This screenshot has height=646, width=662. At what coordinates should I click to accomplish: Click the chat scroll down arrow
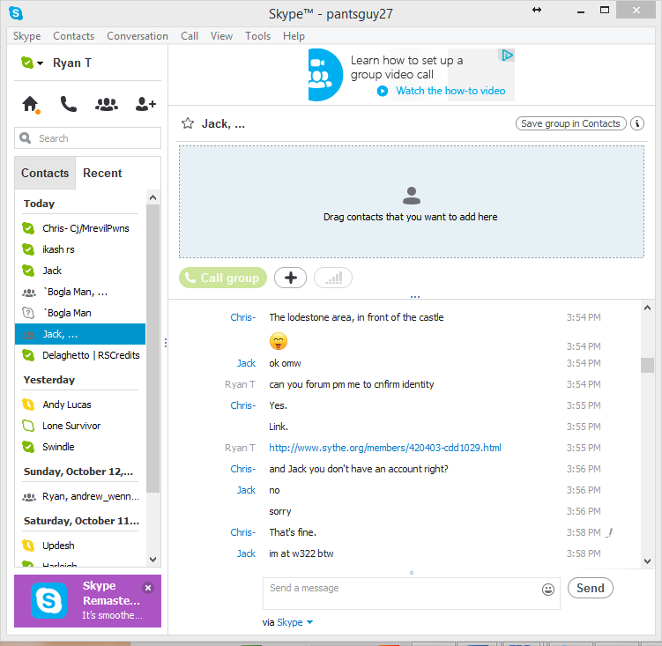coord(647,561)
